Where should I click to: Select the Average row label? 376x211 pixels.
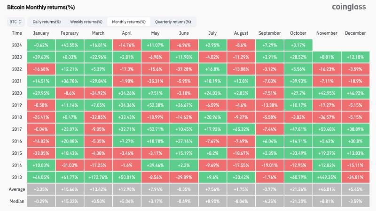(x=17, y=189)
